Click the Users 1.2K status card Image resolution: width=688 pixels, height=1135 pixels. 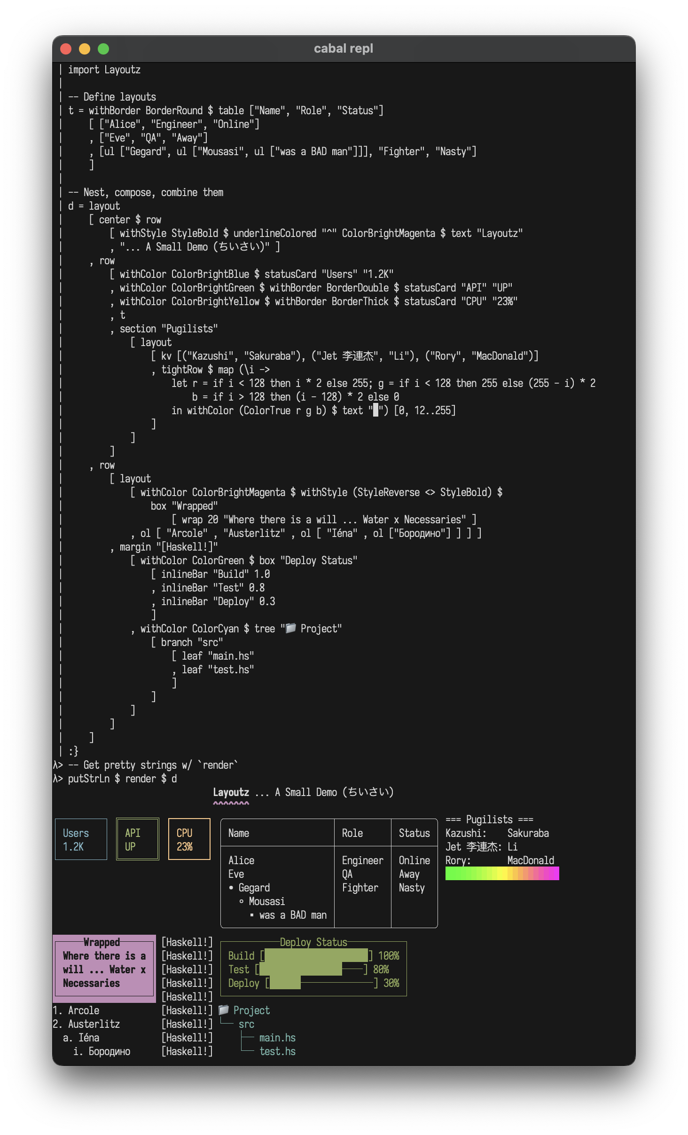pos(81,839)
